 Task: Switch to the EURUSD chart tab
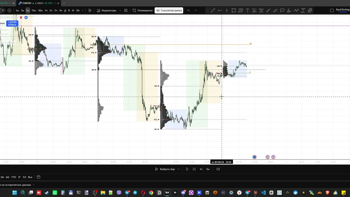(x=38, y=3)
